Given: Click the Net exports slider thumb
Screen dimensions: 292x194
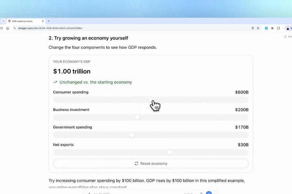Looking at the screenshot, I should (170, 152).
